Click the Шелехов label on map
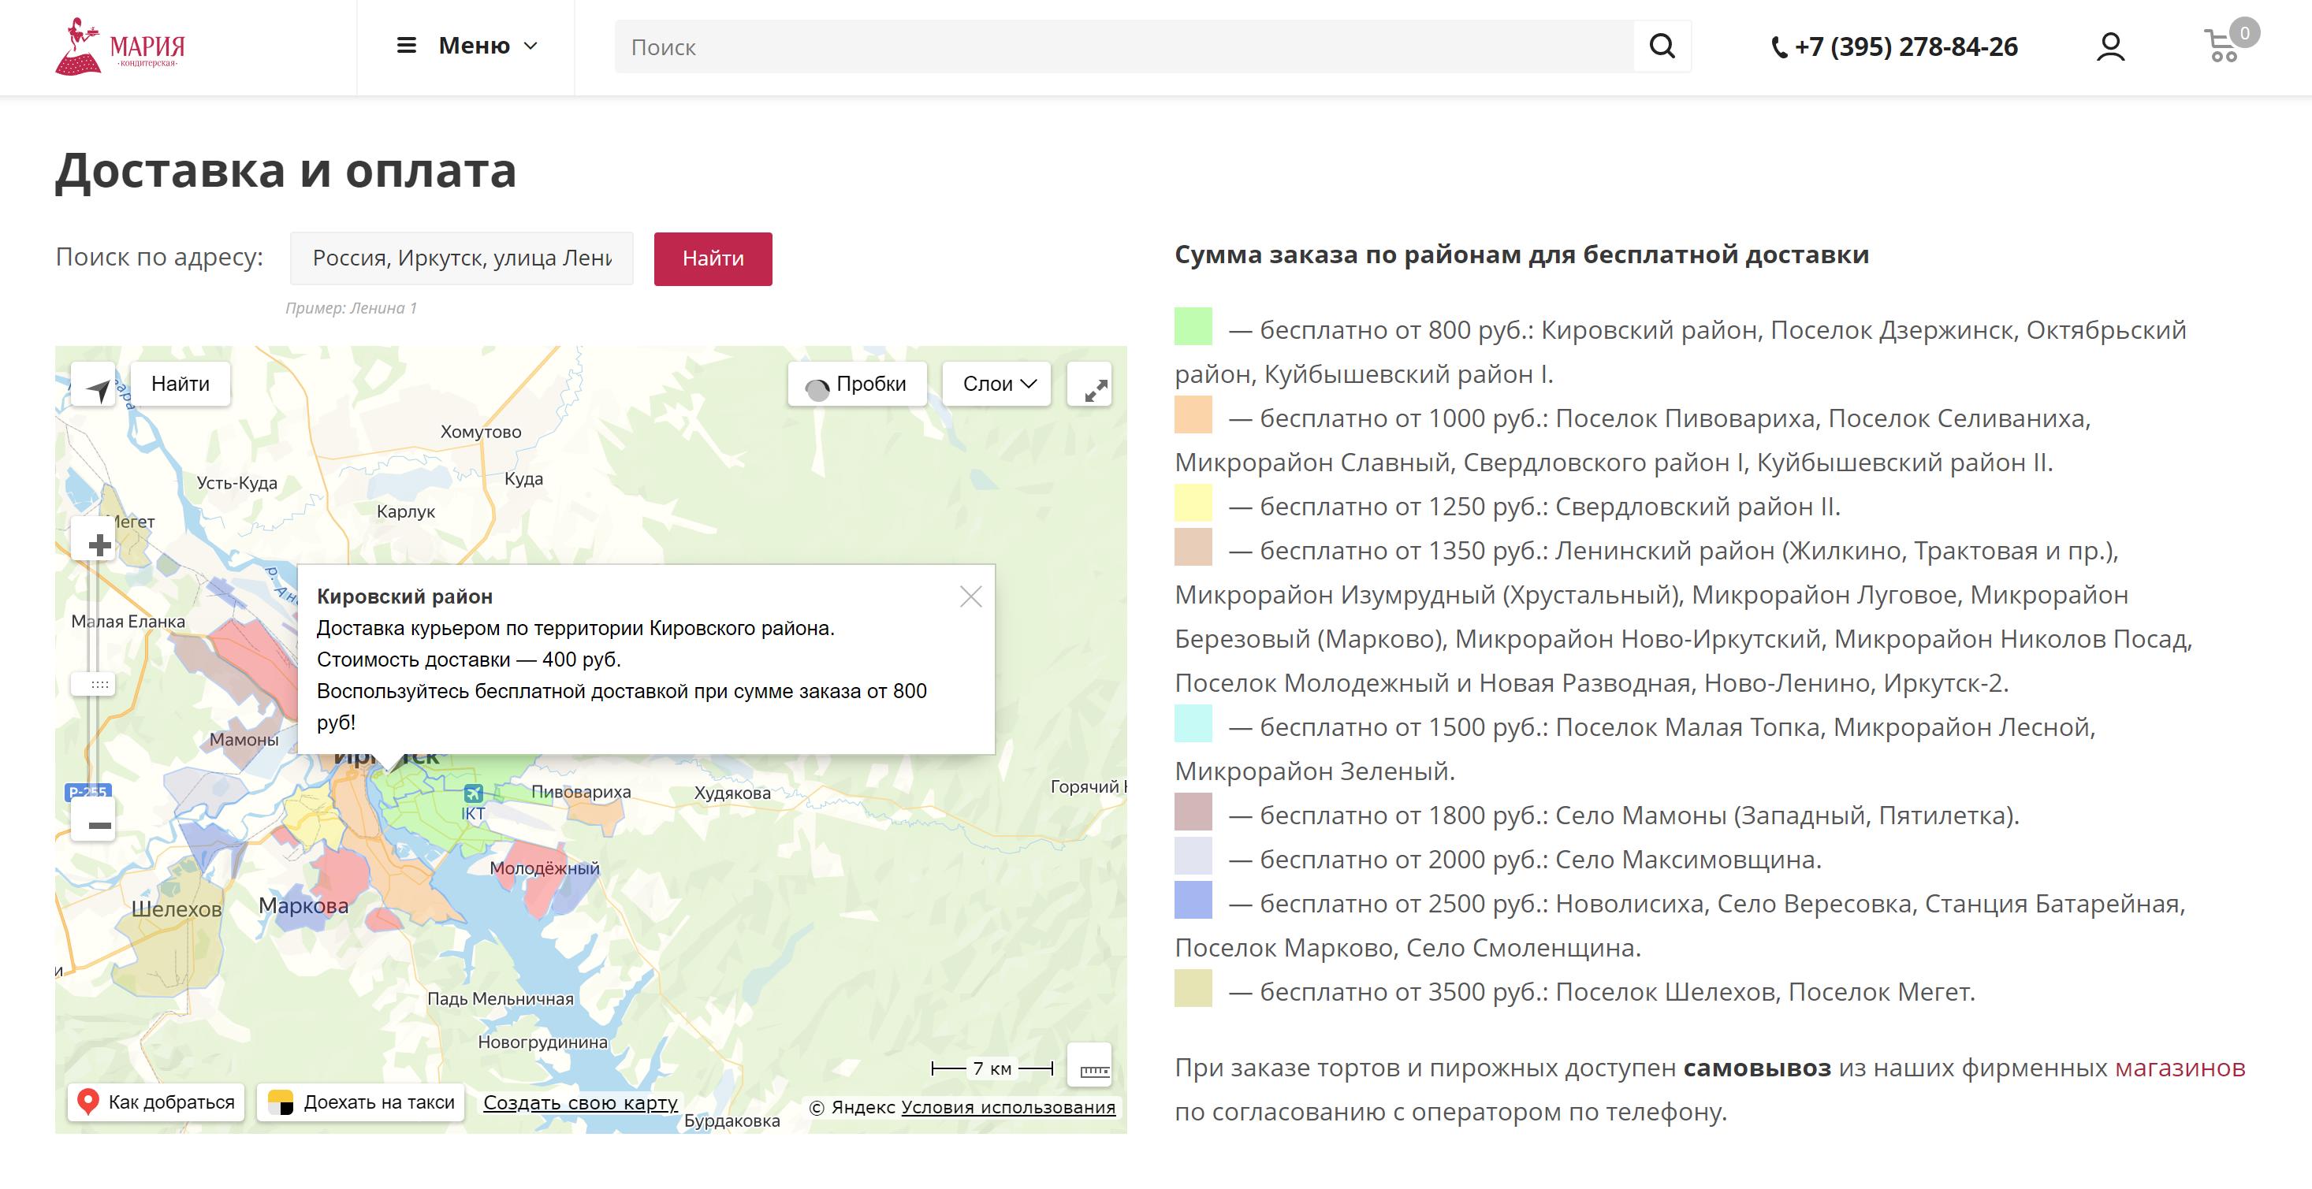 (x=176, y=909)
